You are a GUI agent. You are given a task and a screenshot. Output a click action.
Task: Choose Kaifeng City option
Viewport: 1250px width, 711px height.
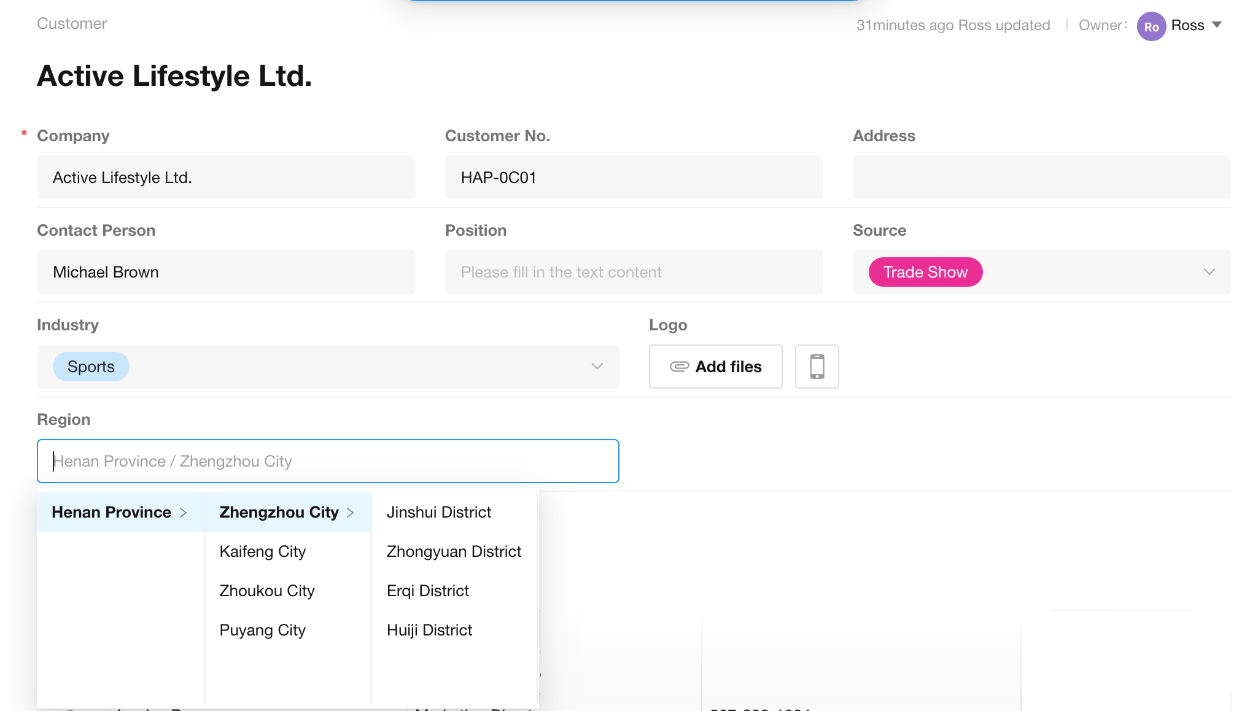point(263,551)
